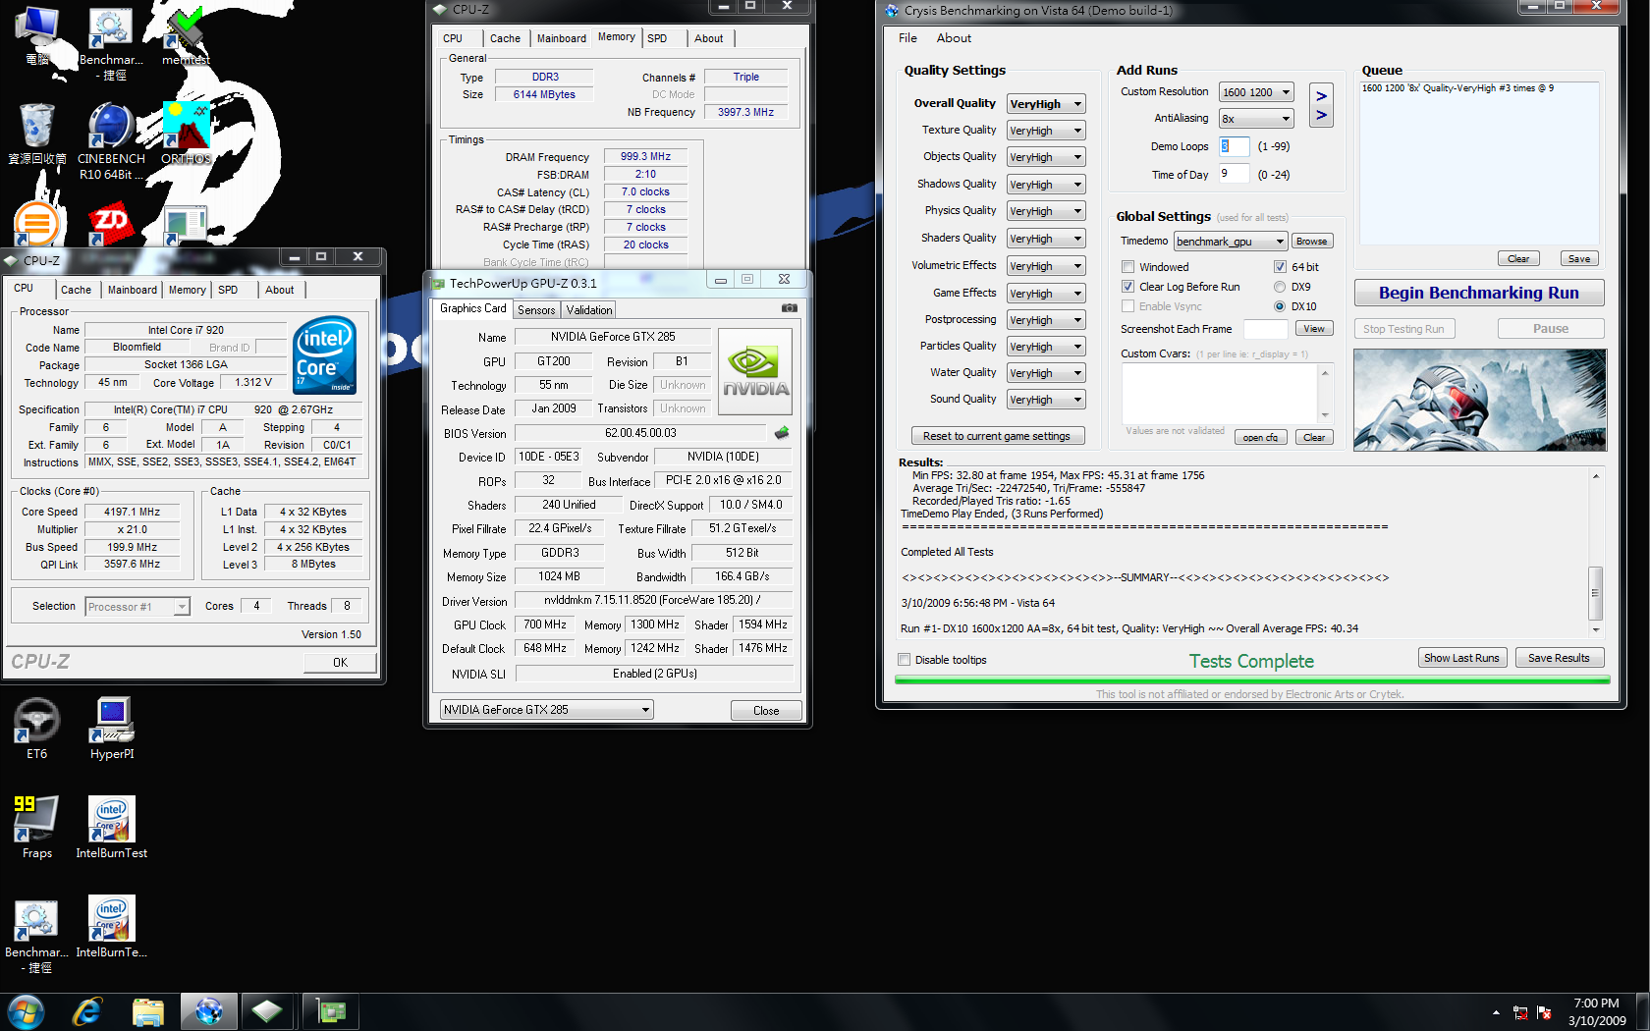Click the BIOS save chip icon in GPU-Z

pyautogui.click(x=782, y=433)
